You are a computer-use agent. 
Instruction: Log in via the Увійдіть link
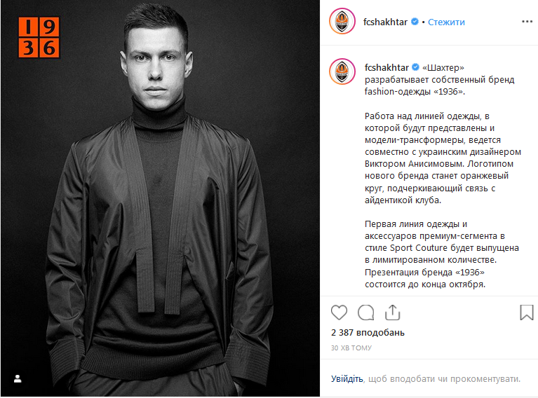click(x=347, y=379)
